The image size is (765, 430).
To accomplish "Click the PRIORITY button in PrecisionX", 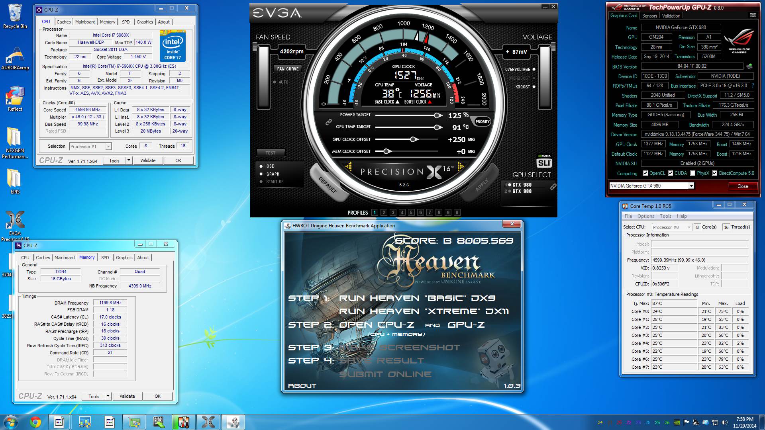I will click(x=482, y=122).
